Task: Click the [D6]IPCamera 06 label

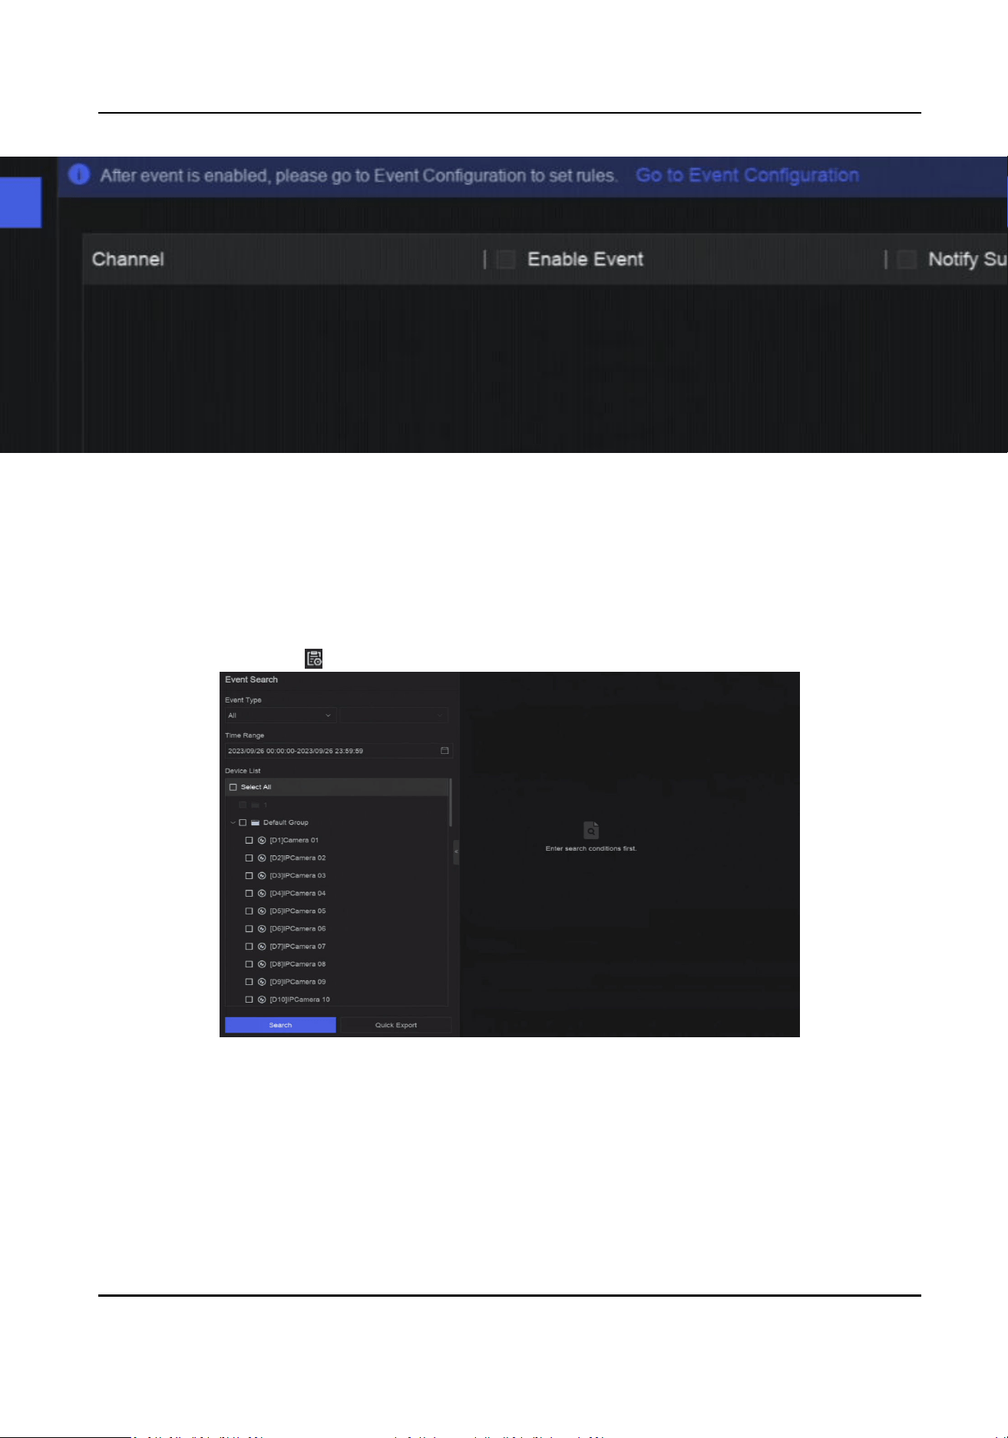Action: click(x=298, y=928)
